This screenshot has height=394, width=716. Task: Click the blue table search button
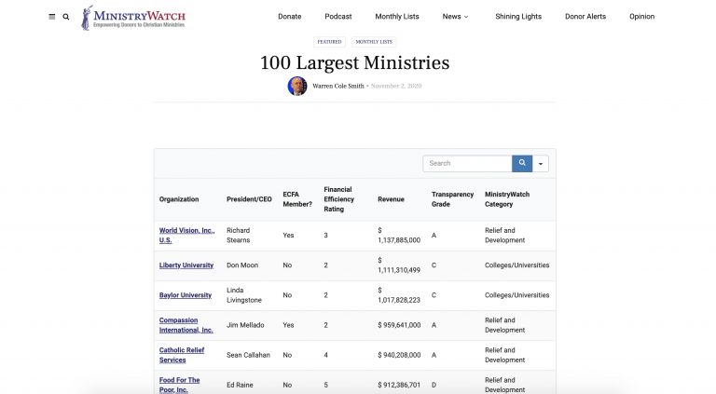tap(522, 163)
